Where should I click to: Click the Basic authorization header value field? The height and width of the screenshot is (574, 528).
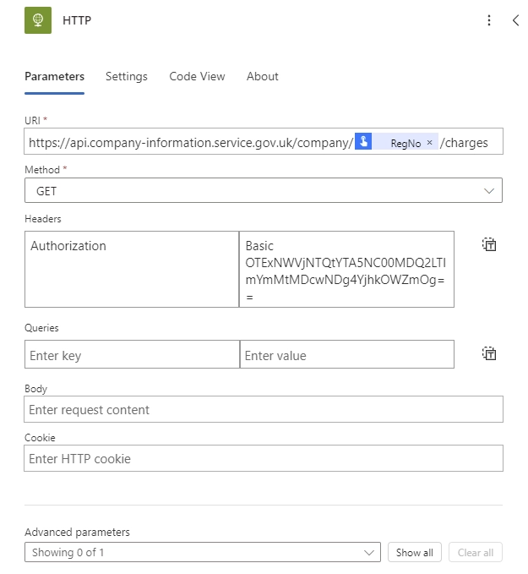coord(346,269)
